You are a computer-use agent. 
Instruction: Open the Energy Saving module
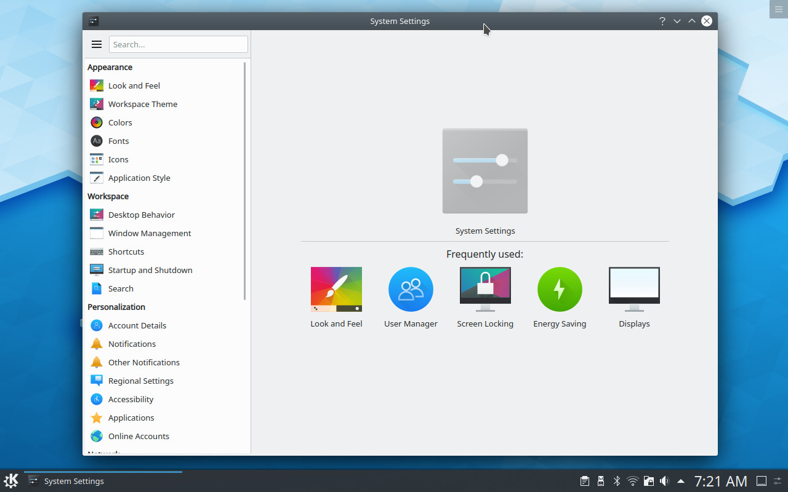559,289
